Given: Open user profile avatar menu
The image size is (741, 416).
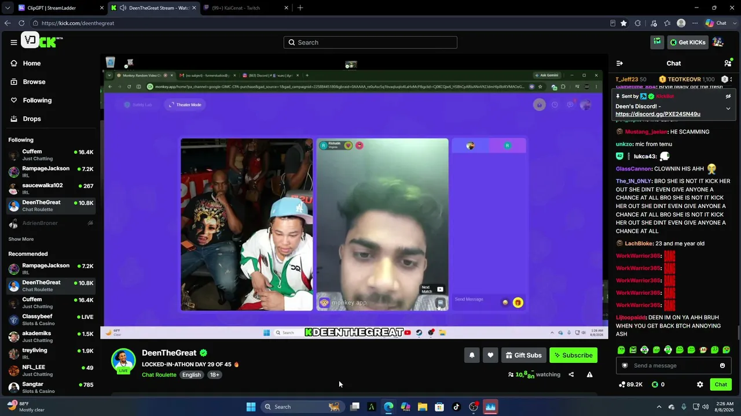Looking at the screenshot, I should [718, 42].
